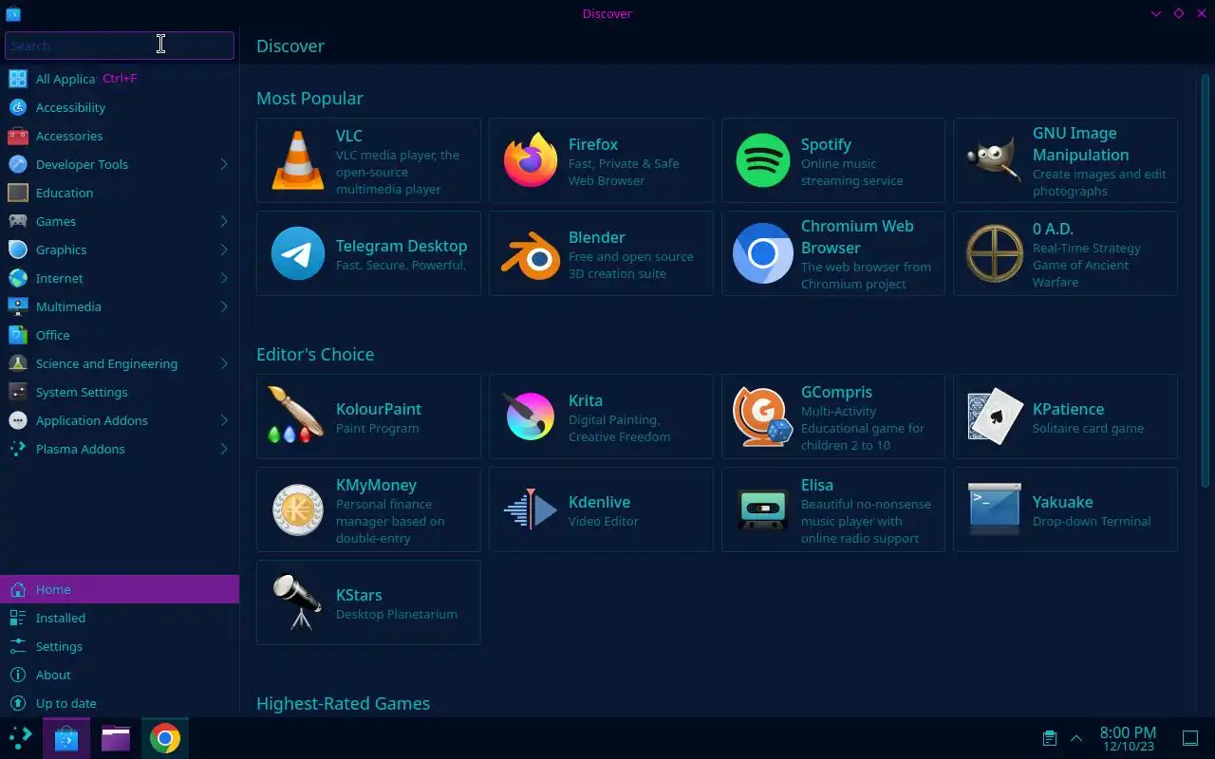The height and width of the screenshot is (759, 1215).
Task: Open the VLC application title
Action: click(x=349, y=136)
